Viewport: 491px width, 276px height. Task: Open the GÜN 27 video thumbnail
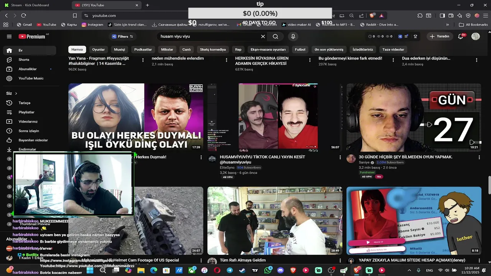click(414, 117)
